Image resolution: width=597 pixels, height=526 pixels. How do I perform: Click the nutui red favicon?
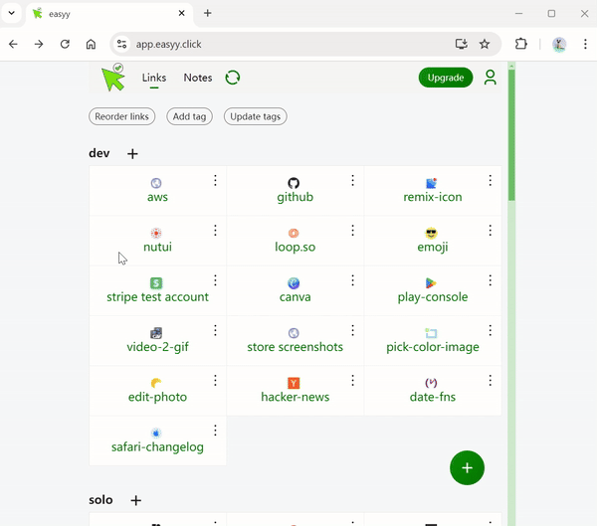pyautogui.click(x=156, y=233)
